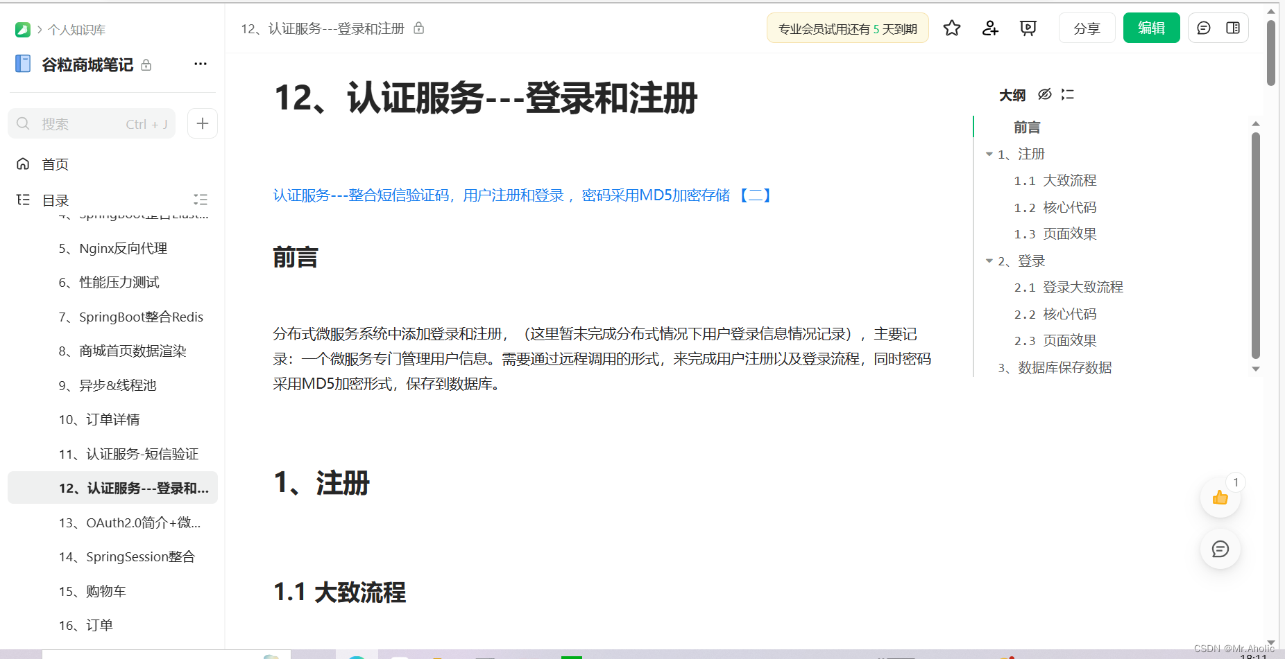
Task: Toggle the sidebar layout icon top right
Action: point(1234,28)
